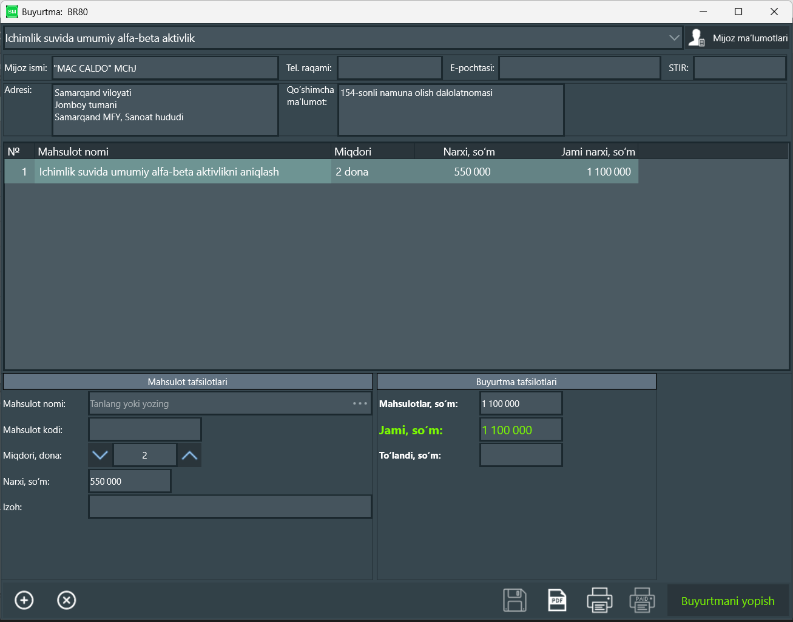Click the Mahsulotlar, so'm total field
The width and height of the screenshot is (793, 622).
coord(521,403)
